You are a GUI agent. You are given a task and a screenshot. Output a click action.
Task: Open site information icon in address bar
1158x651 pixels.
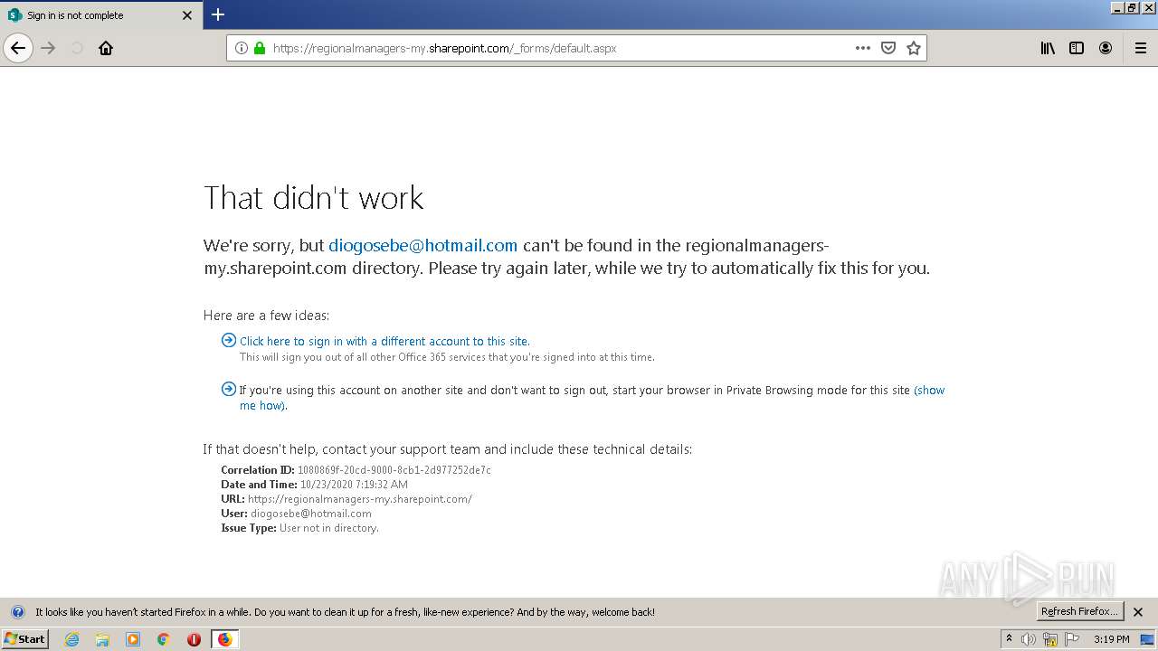pos(242,48)
